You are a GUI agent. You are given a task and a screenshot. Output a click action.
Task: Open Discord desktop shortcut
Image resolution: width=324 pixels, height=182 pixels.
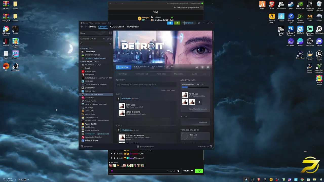click(x=319, y=42)
